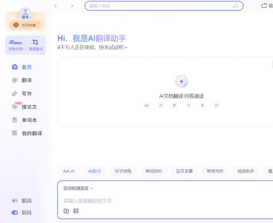The height and width of the screenshot is (223, 273).
Task: Click the share icon at top right
Action: click(264, 6)
